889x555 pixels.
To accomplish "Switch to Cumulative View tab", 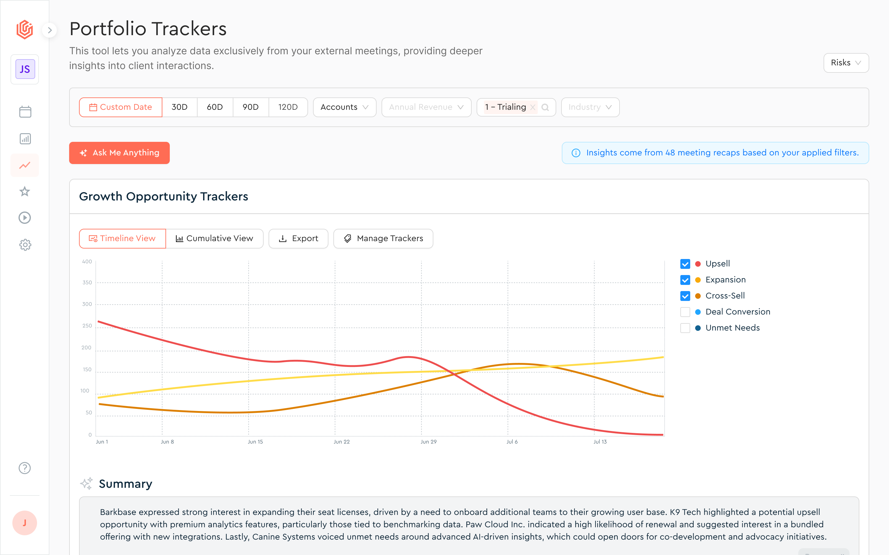I will click(215, 239).
